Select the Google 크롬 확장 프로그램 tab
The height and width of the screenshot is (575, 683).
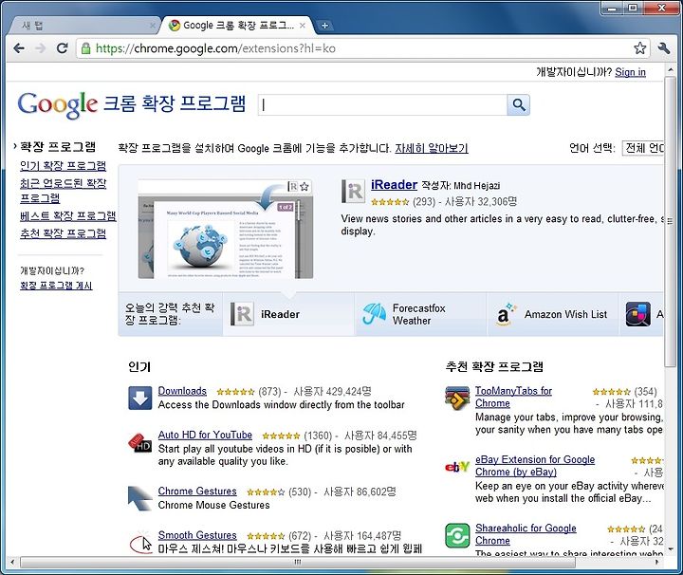tap(237, 26)
